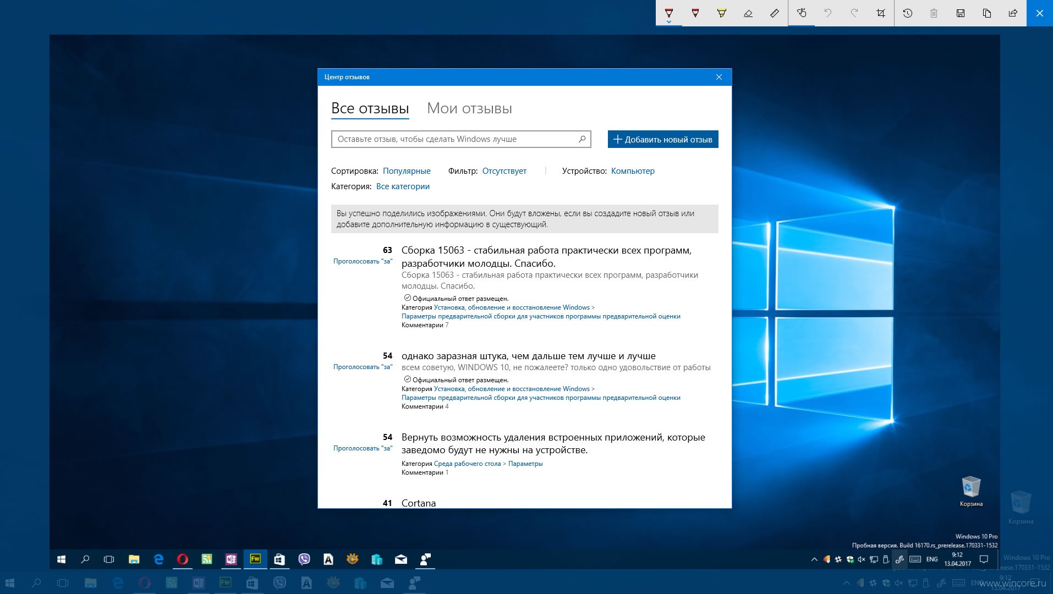Open the Сортировка dropdown showing Популярные
This screenshot has width=1053, height=594.
pyautogui.click(x=407, y=171)
